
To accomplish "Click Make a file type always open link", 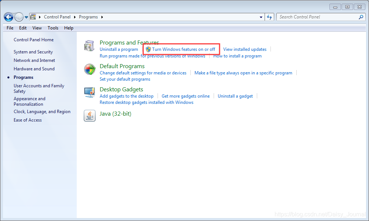I will coord(243,73).
